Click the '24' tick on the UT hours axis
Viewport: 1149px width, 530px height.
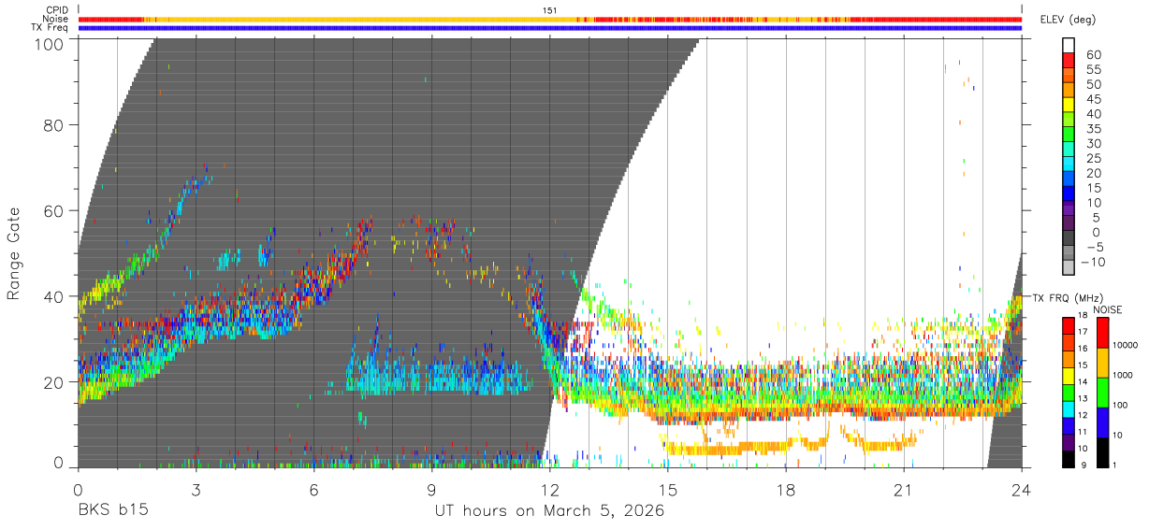(1021, 488)
